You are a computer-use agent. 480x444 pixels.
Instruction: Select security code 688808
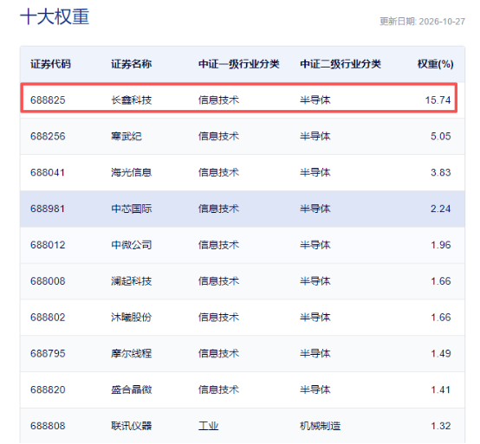[48, 426]
